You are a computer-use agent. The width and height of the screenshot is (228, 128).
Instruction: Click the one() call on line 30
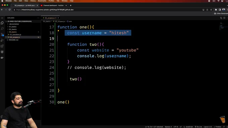63,102
